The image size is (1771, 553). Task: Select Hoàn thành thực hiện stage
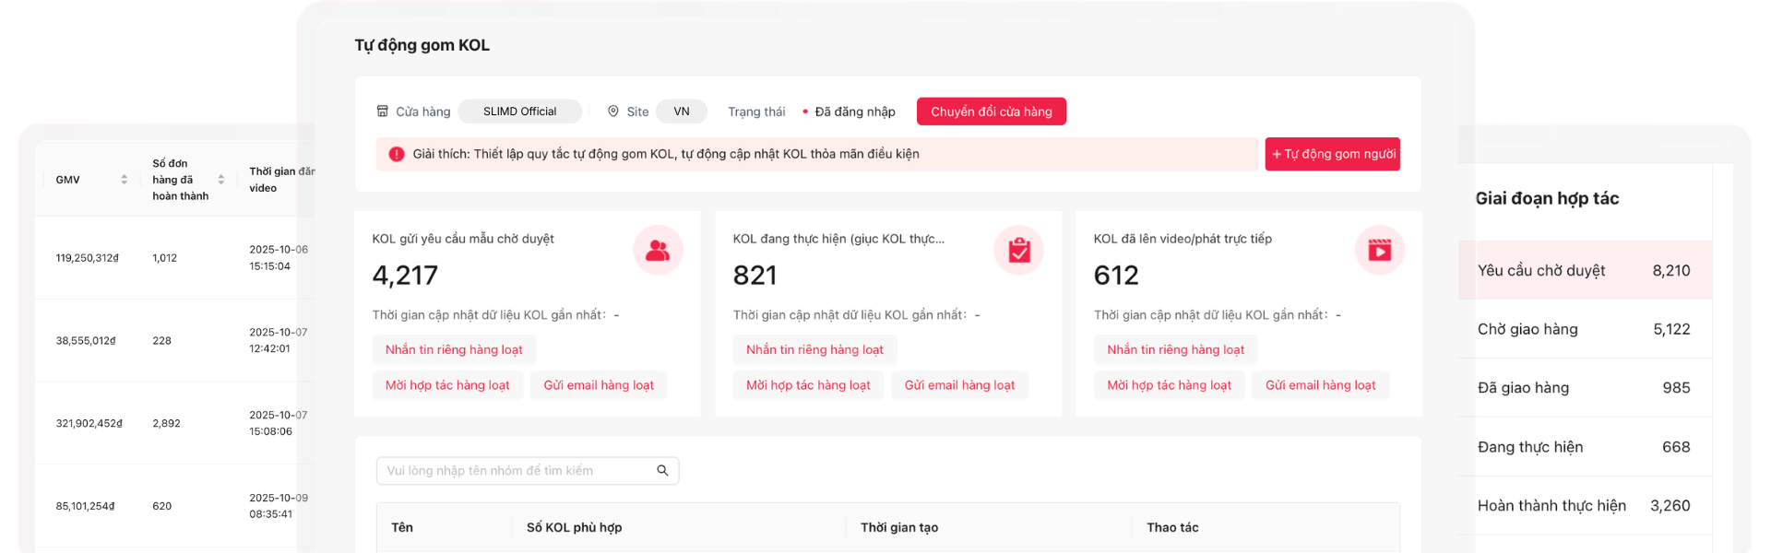[x=1583, y=505]
